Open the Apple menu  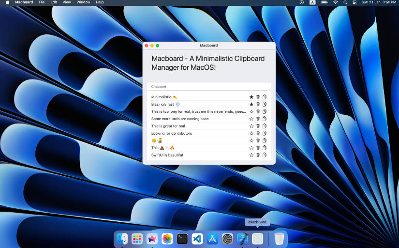7,2
